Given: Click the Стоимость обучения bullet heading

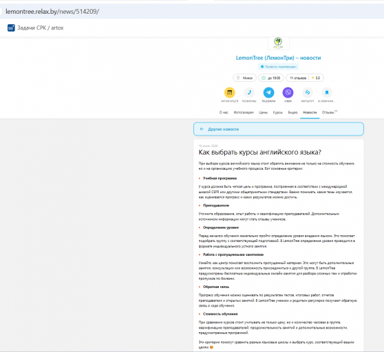Looking at the screenshot, I should [x=220, y=313].
